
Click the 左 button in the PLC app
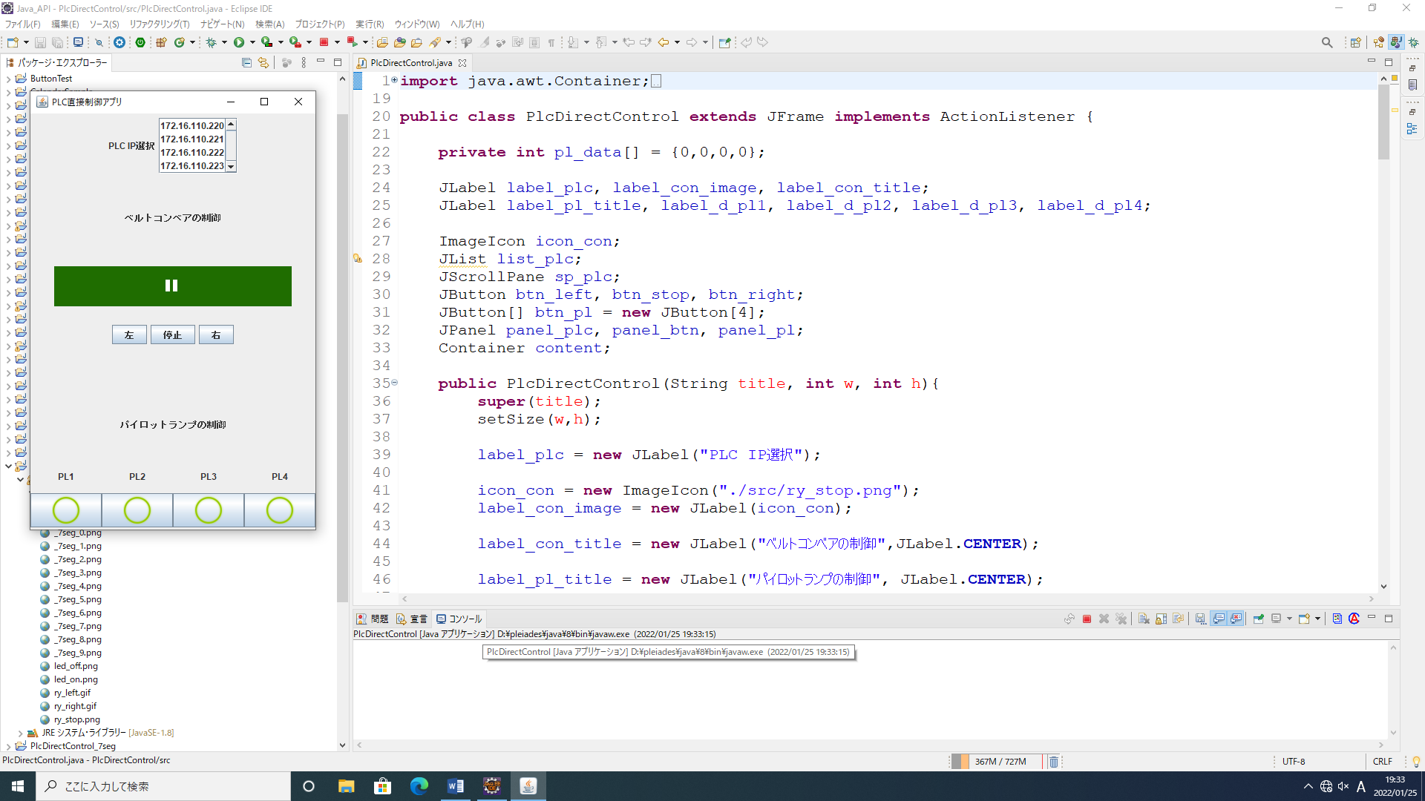pos(129,334)
